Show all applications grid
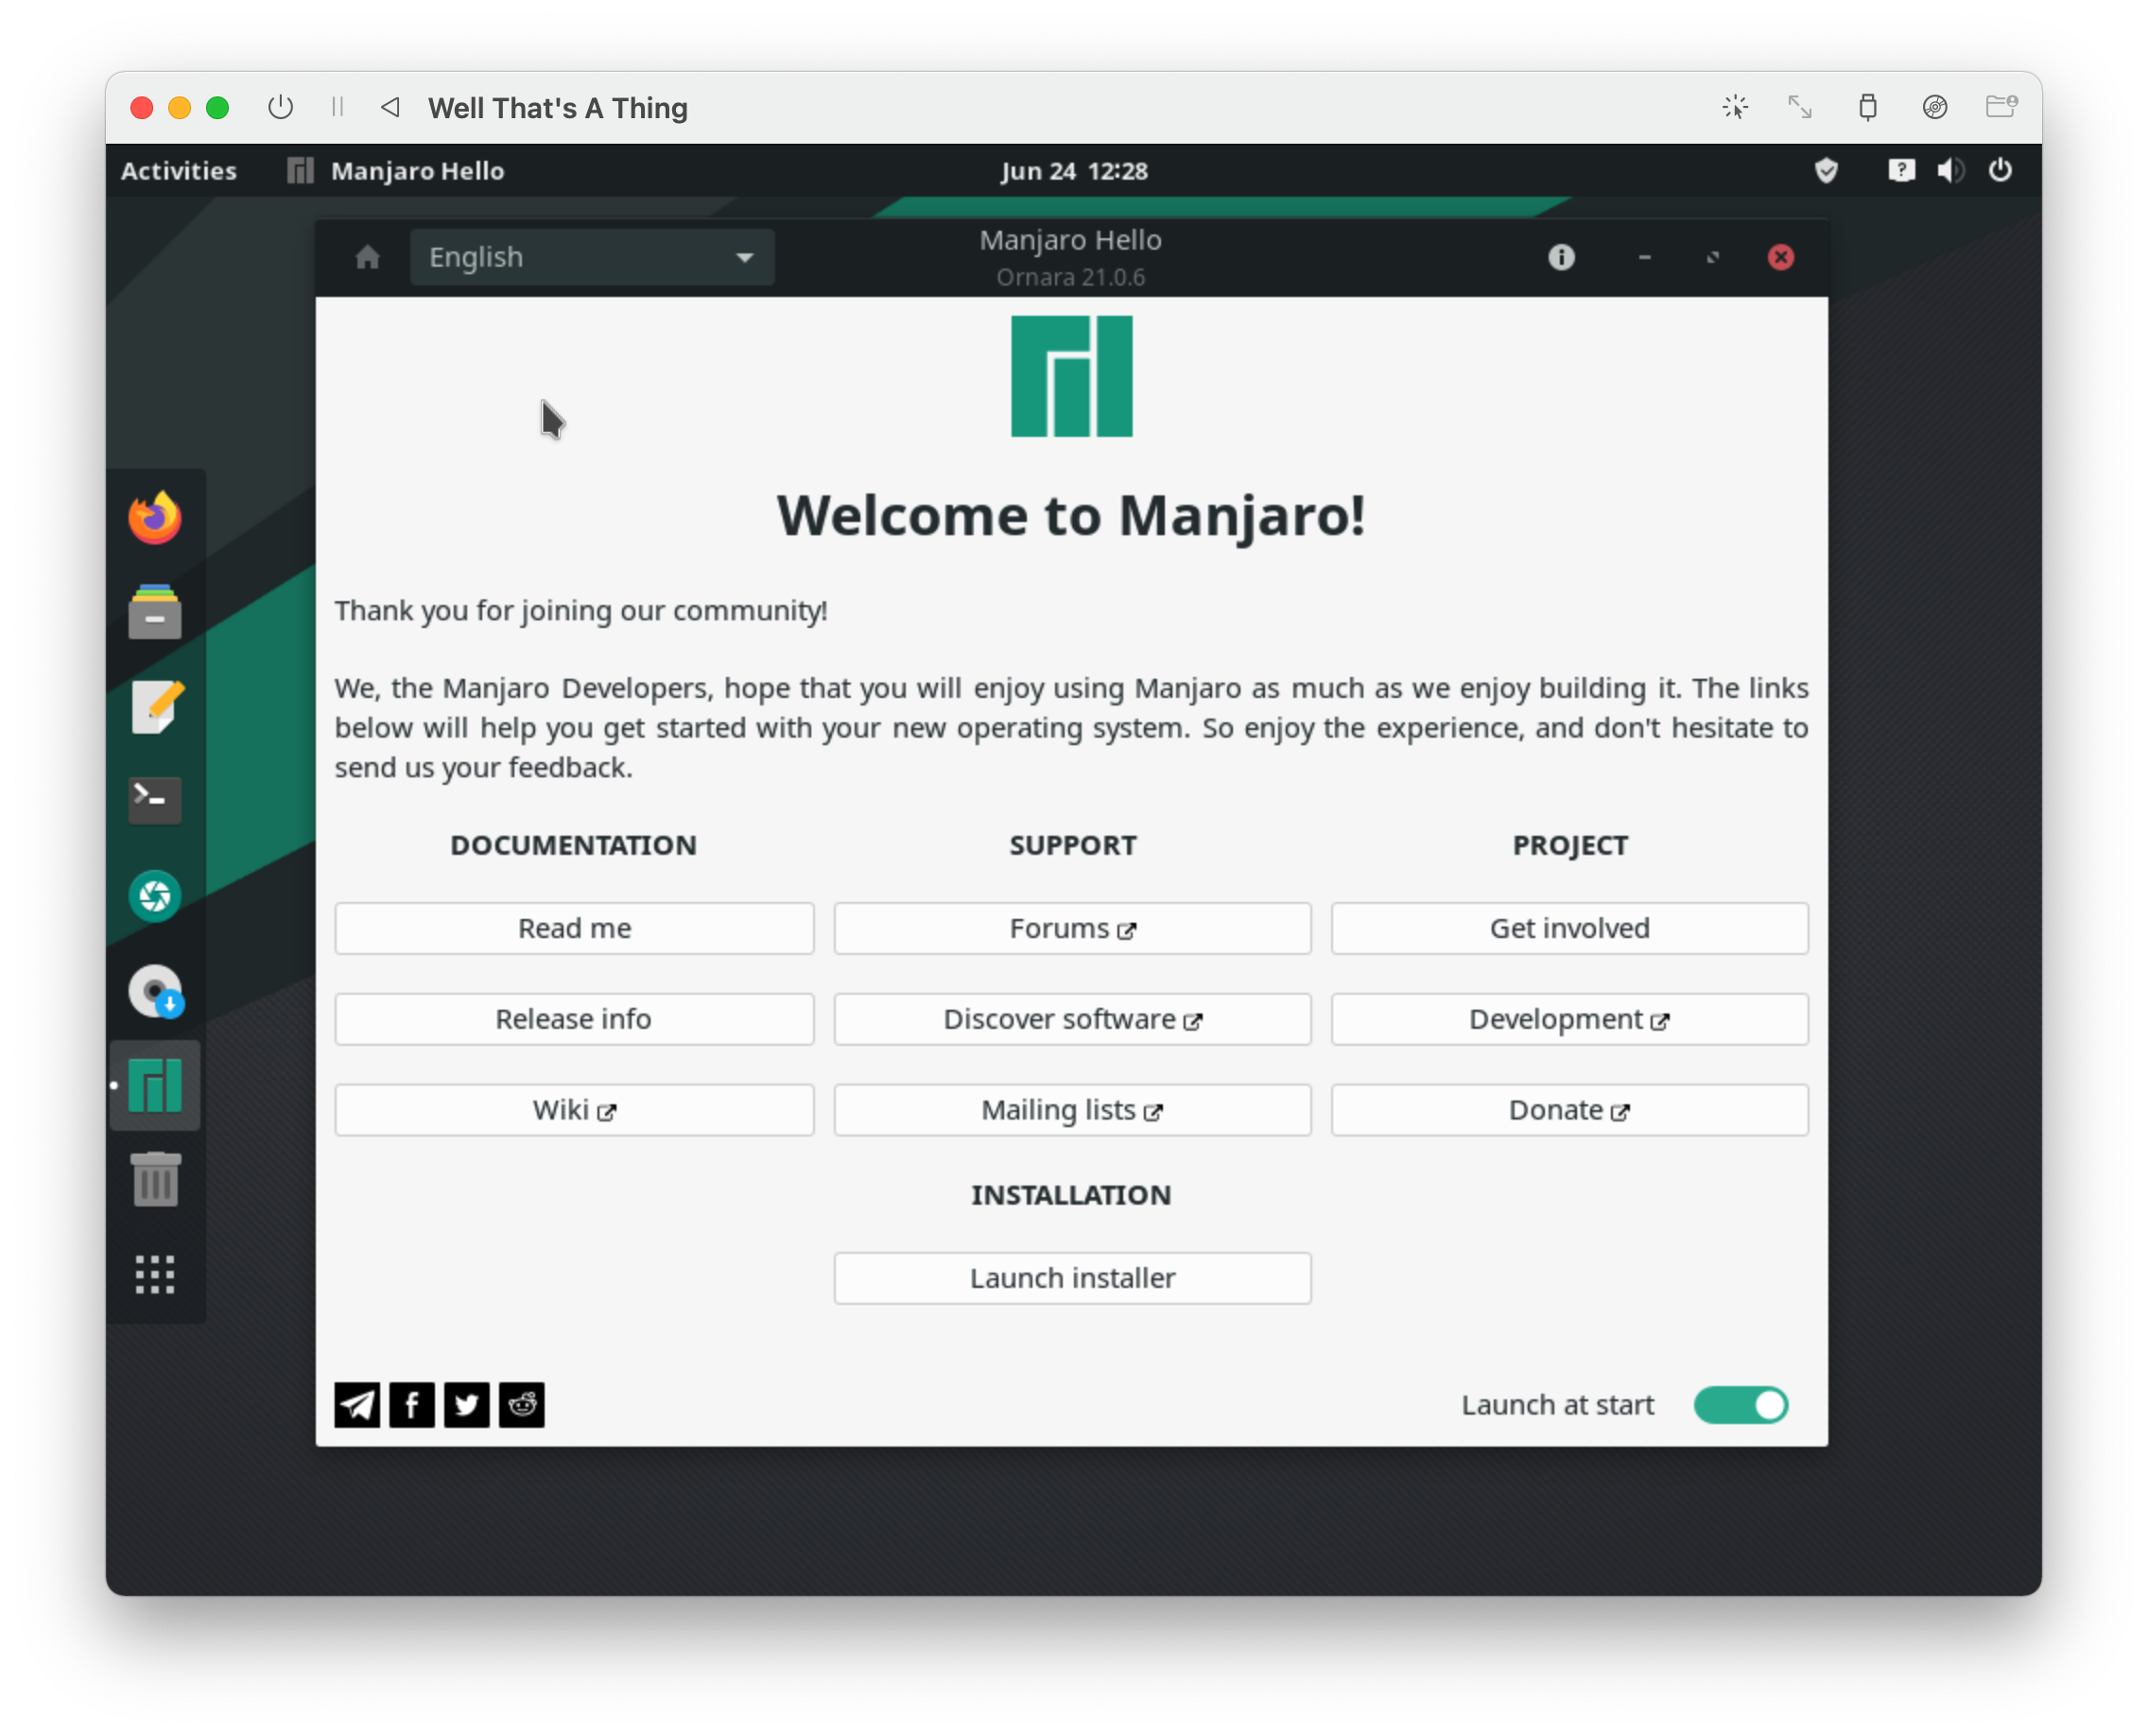 (155, 1274)
